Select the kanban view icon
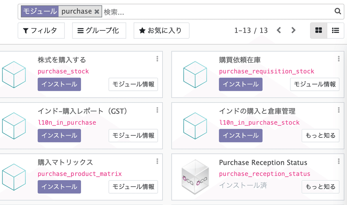The image size is (347, 205). point(318,30)
